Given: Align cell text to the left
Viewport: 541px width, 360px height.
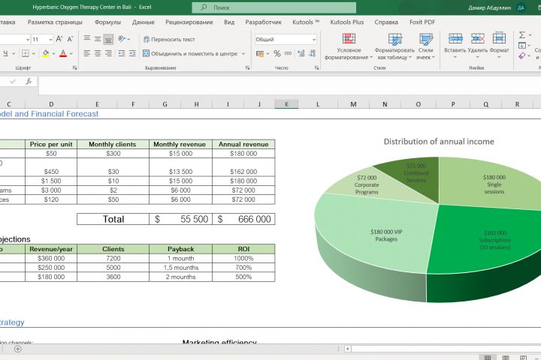Looking at the screenshot, I should pos(87,53).
